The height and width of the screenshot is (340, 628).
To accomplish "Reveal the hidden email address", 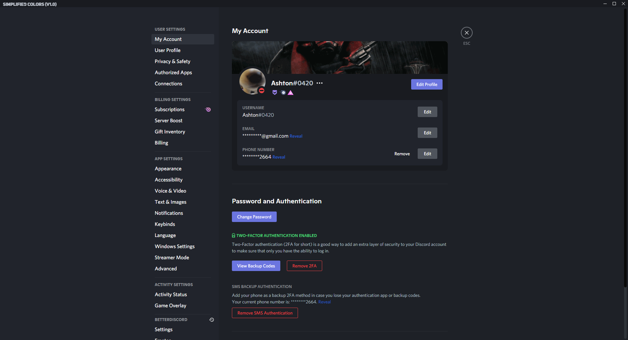I will point(296,136).
